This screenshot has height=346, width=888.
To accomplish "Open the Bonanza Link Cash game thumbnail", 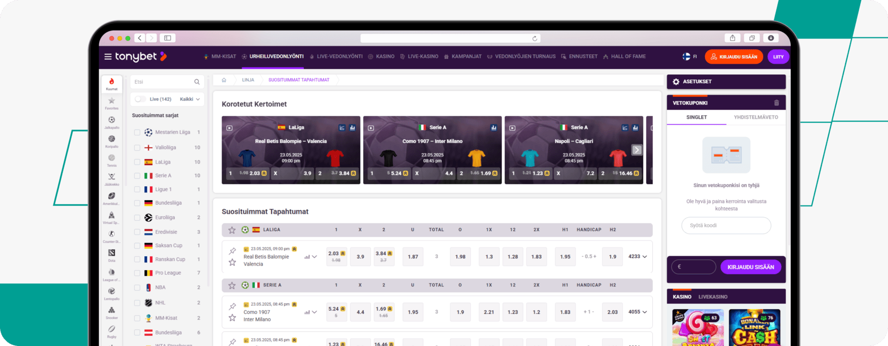I will point(755,328).
